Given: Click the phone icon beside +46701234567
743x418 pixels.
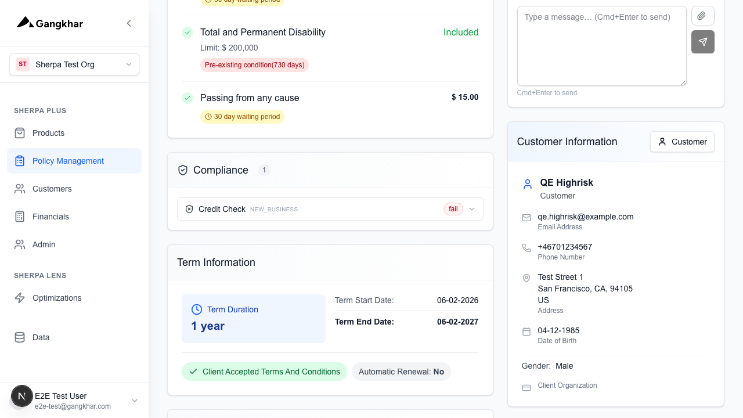Looking at the screenshot, I should [x=526, y=248].
